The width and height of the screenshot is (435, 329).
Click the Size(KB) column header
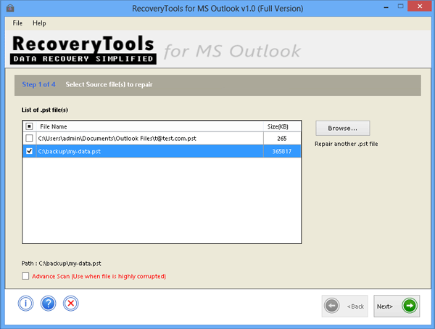point(282,126)
